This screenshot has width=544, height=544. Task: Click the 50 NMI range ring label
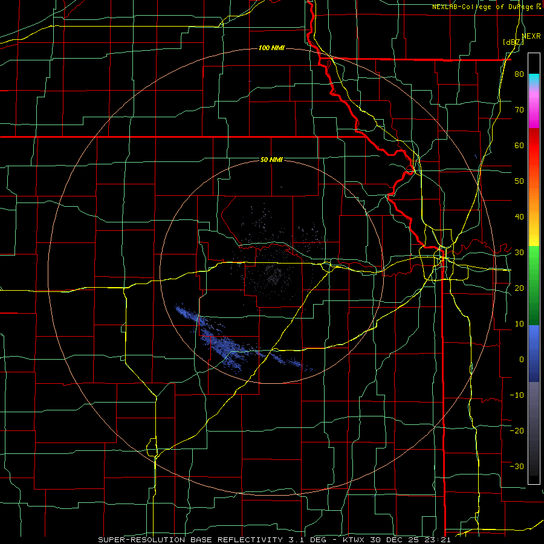click(271, 160)
